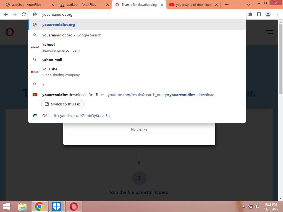Open the network tray icon
Viewport: 283px width, 212px height.
pyautogui.click(x=250, y=207)
